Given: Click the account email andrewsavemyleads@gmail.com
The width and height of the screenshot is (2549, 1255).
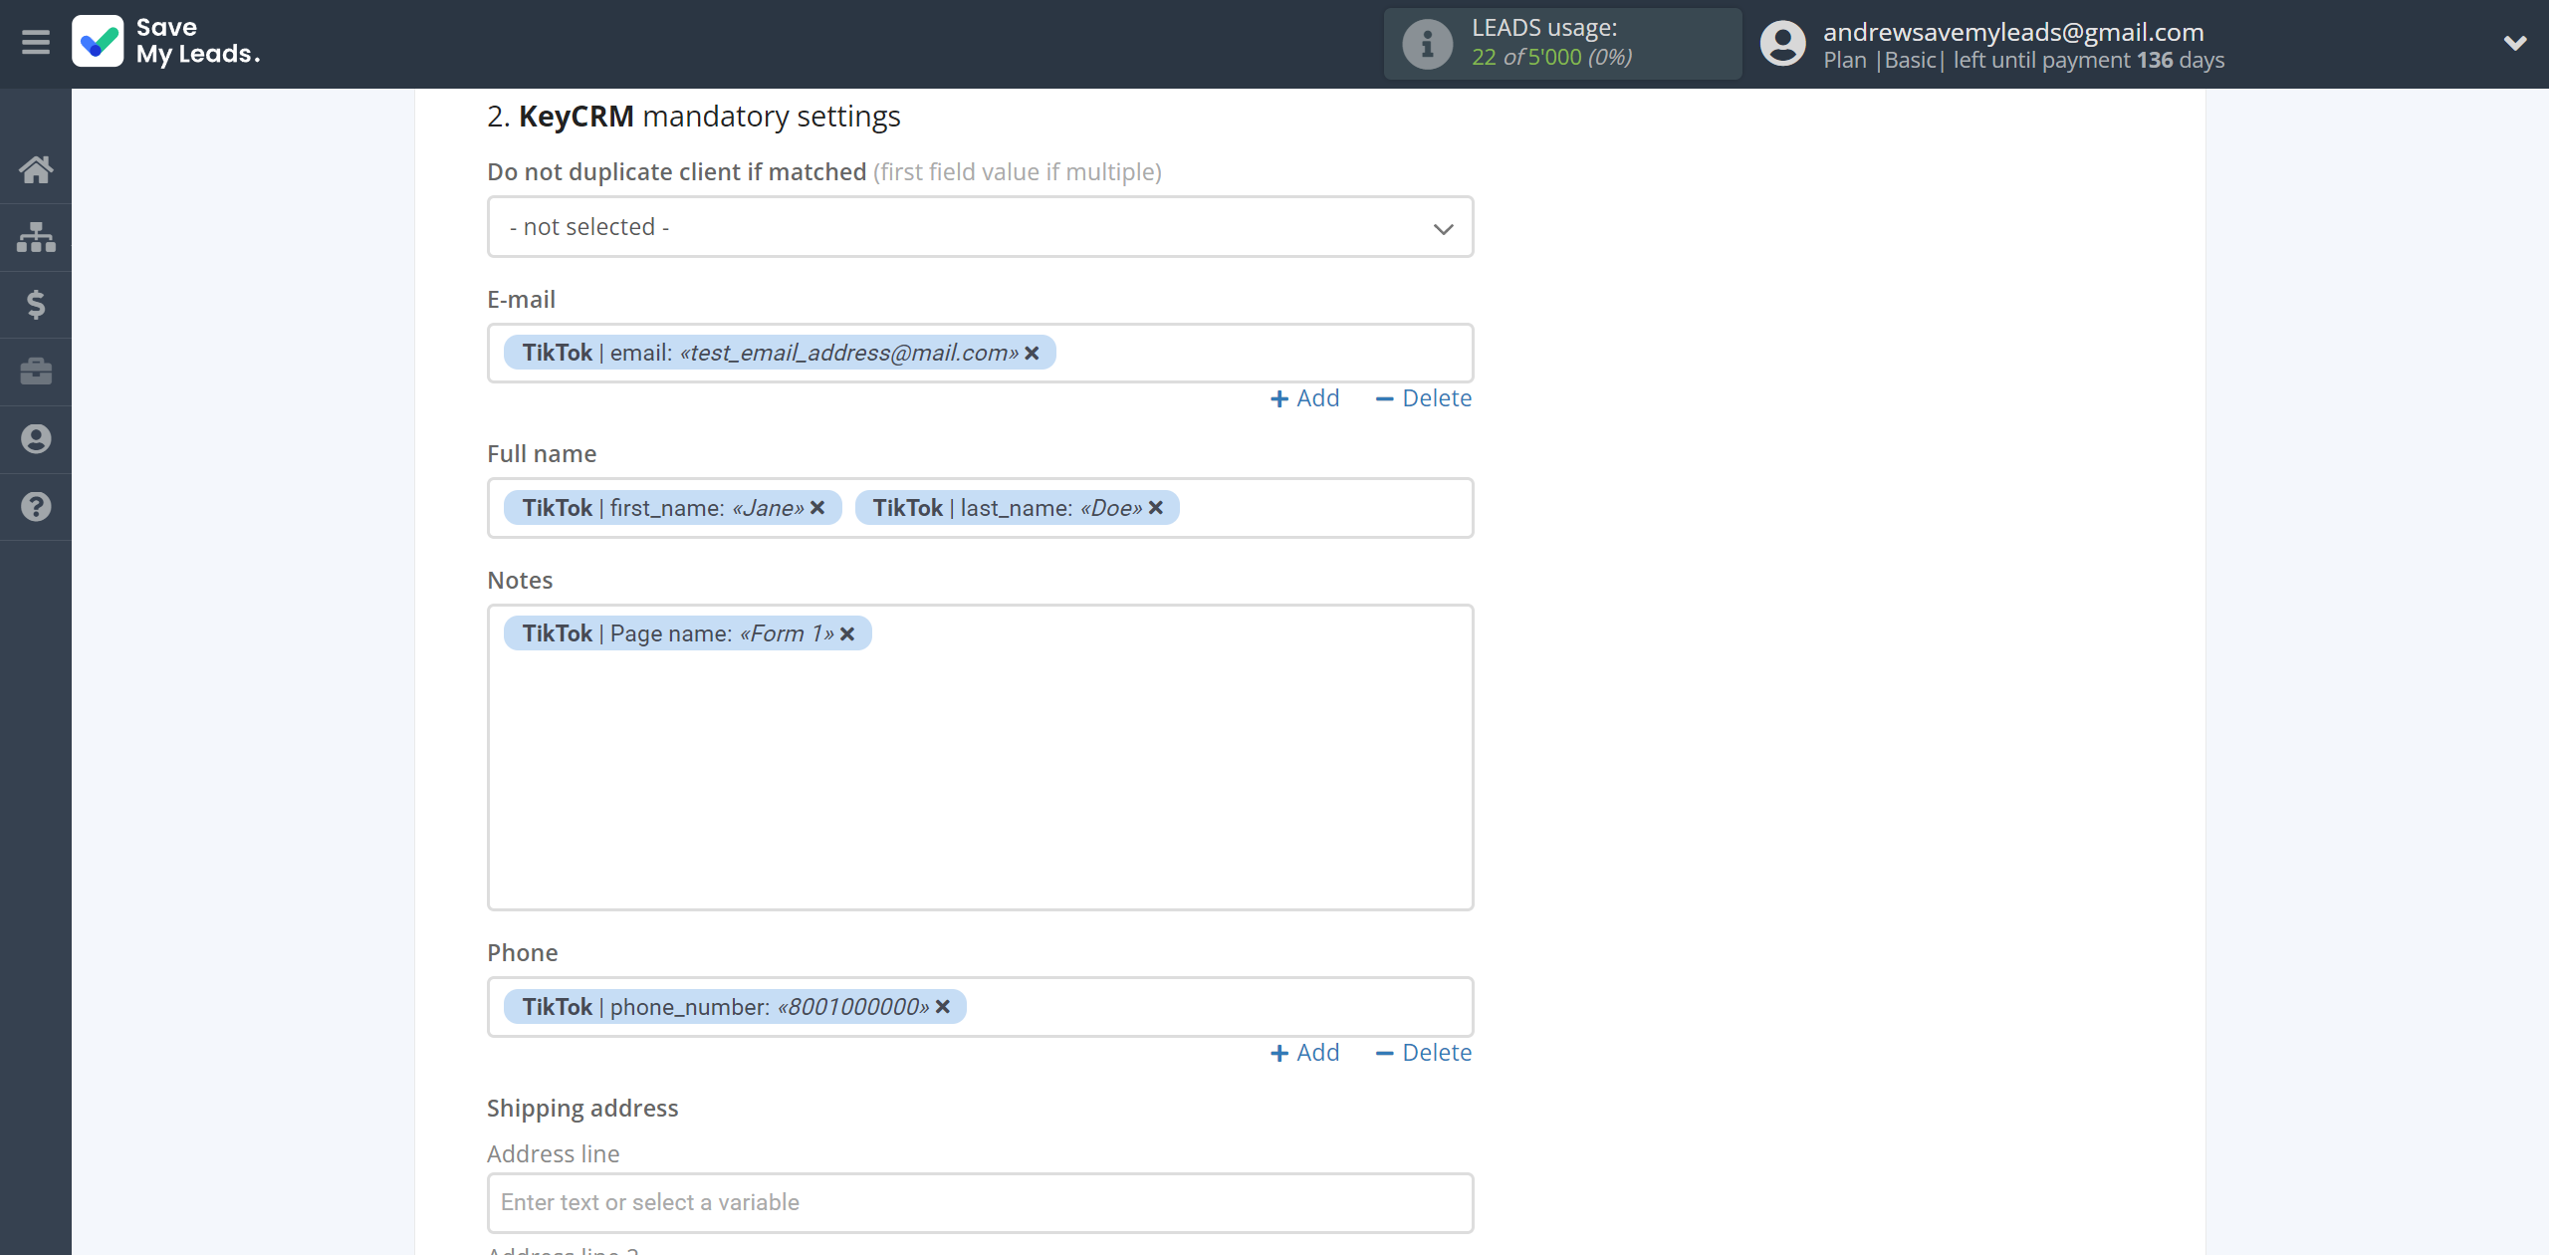Looking at the screenshot, I should pyautogui.click(x=2013, y=32).
